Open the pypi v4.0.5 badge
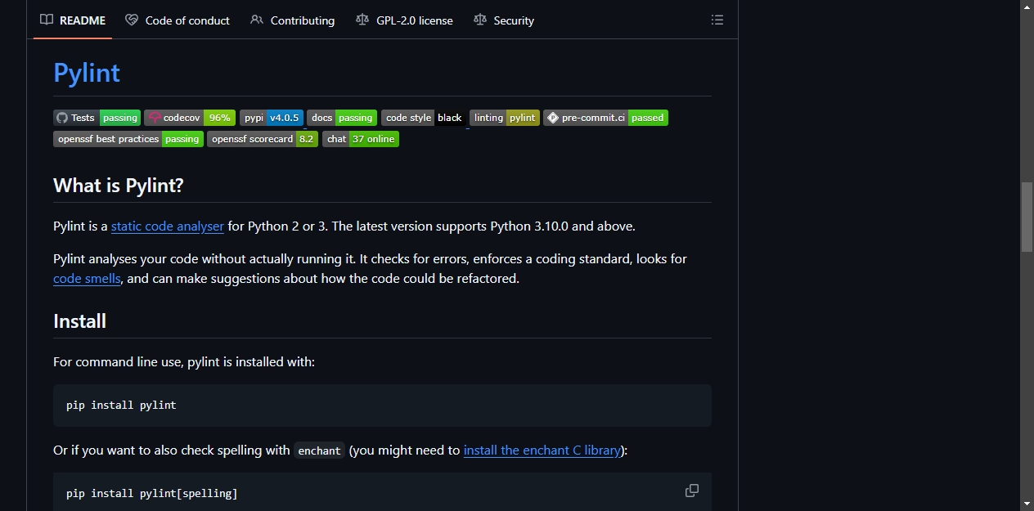 [x=272, y=118]
